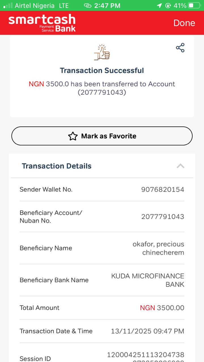Tap the share icon on receipt

pyautogui.click(x=180, y=48)
